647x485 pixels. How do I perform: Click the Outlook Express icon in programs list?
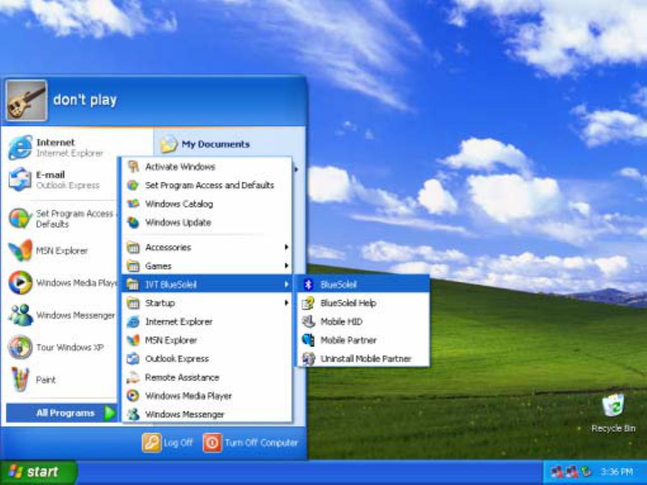coord(133,359)
